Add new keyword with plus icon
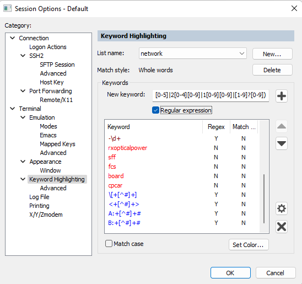302x284 pixels. [282, 96]
